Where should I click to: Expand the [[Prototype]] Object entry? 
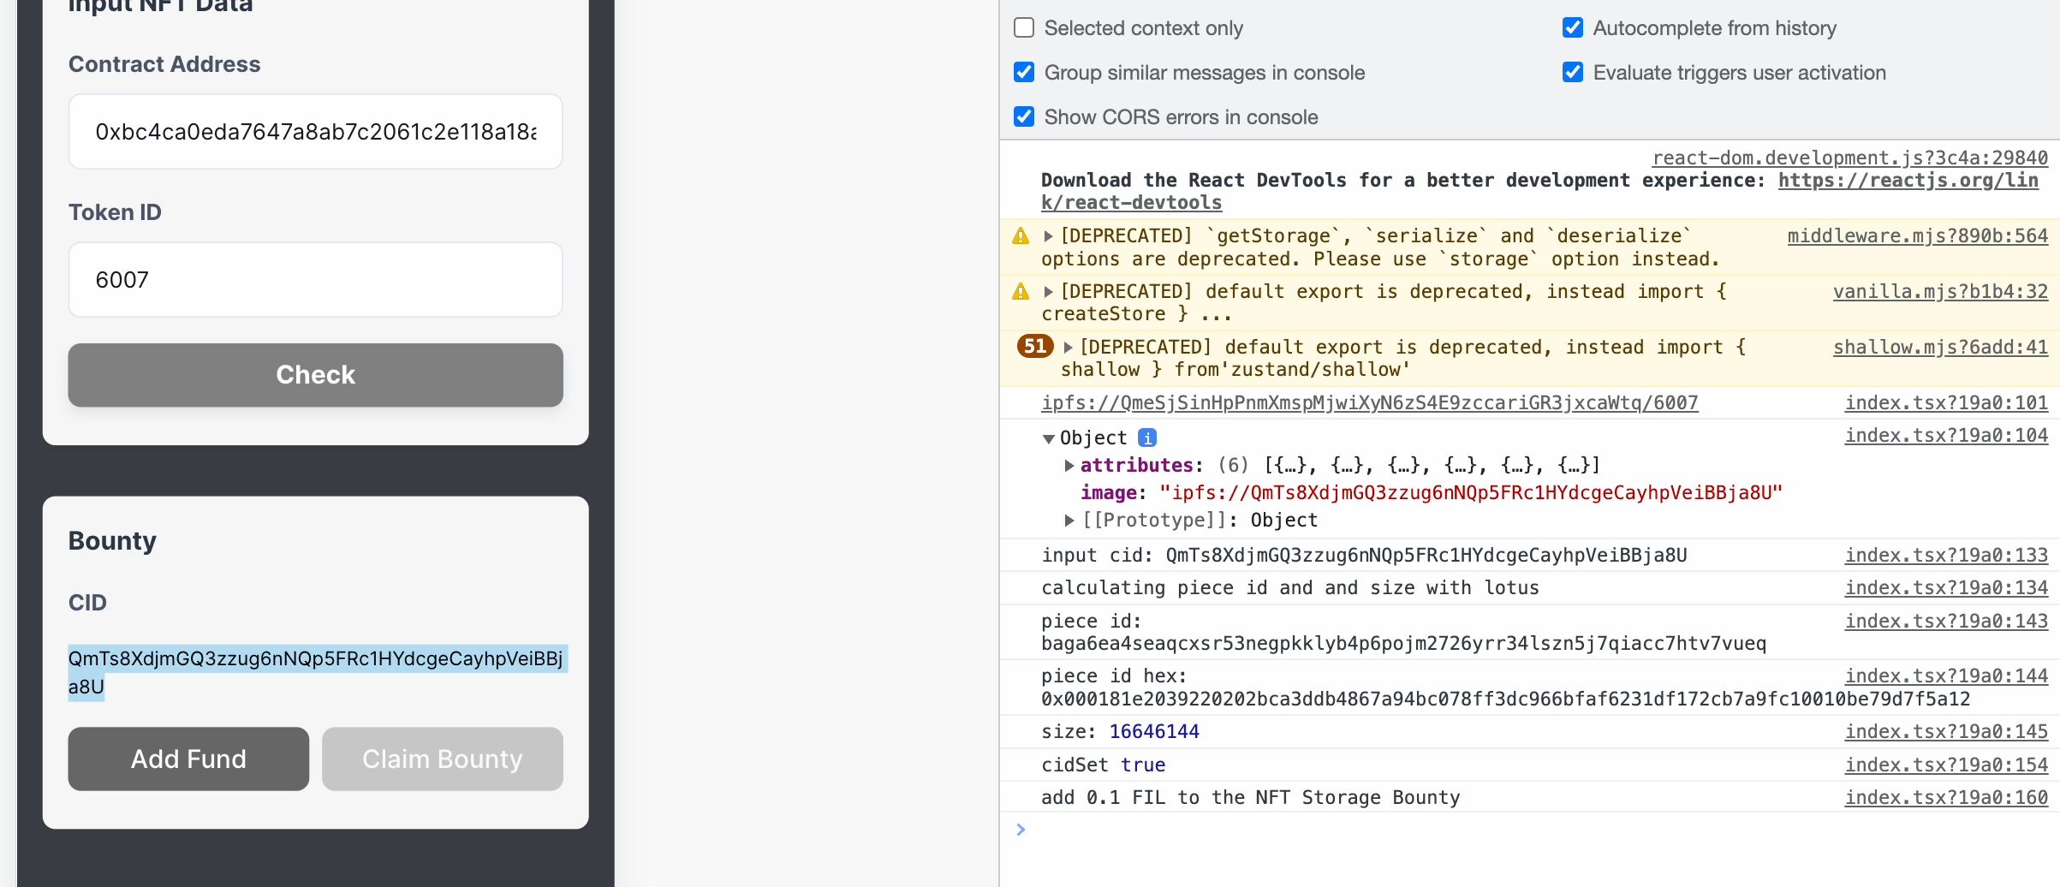pos(1069,520)
